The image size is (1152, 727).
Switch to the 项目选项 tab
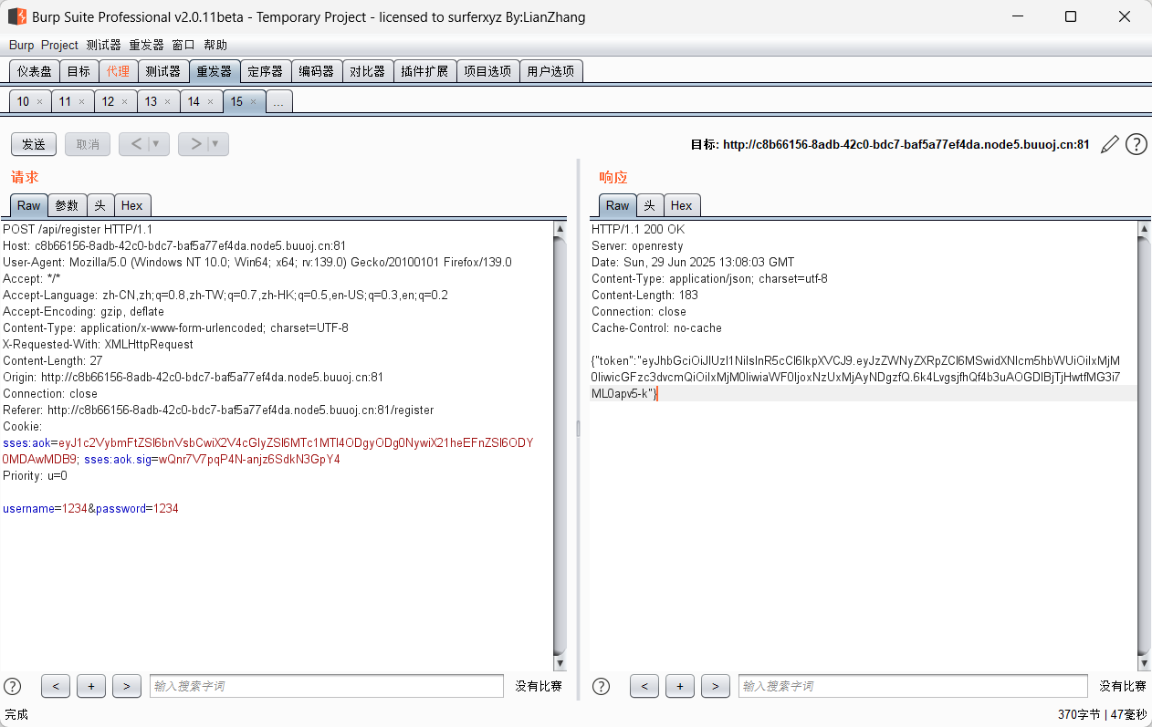pos(487,71)
